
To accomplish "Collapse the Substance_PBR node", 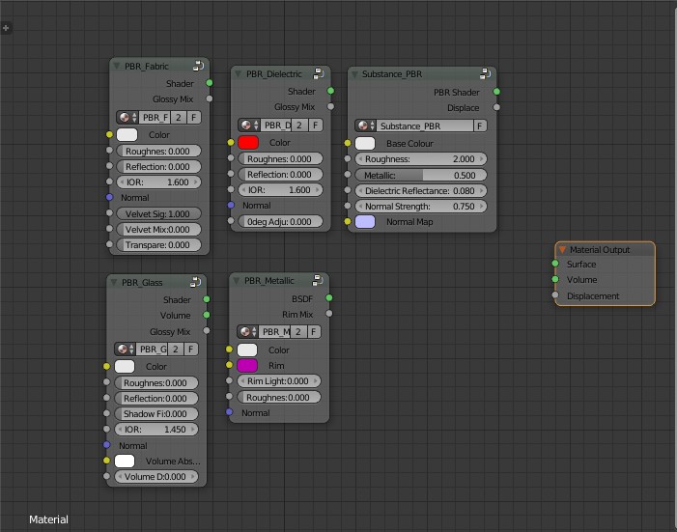I will pos(354,74).
